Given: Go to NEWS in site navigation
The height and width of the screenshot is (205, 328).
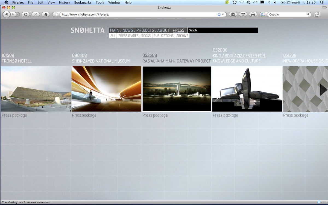Looking at the screenshot, I should tap(128, 30).
